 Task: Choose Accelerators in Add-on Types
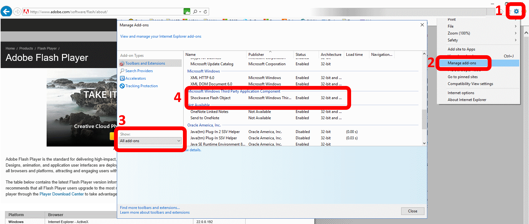[x=135, y=78]
